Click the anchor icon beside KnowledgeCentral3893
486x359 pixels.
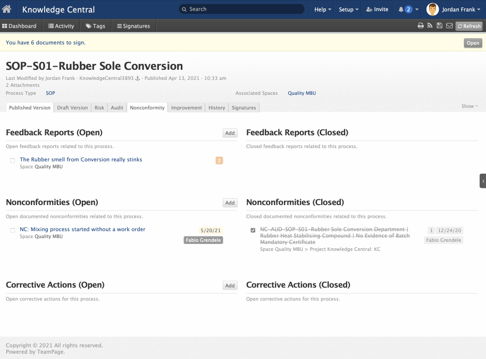pyautogui.click(x=137, y=78)
